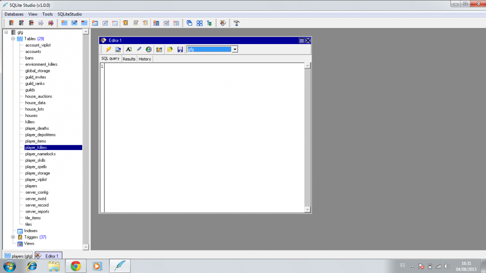Switch to players (gfg) window in taskbar
The height and width of the screenshot is (273, 486).
(x=18, y=256)
